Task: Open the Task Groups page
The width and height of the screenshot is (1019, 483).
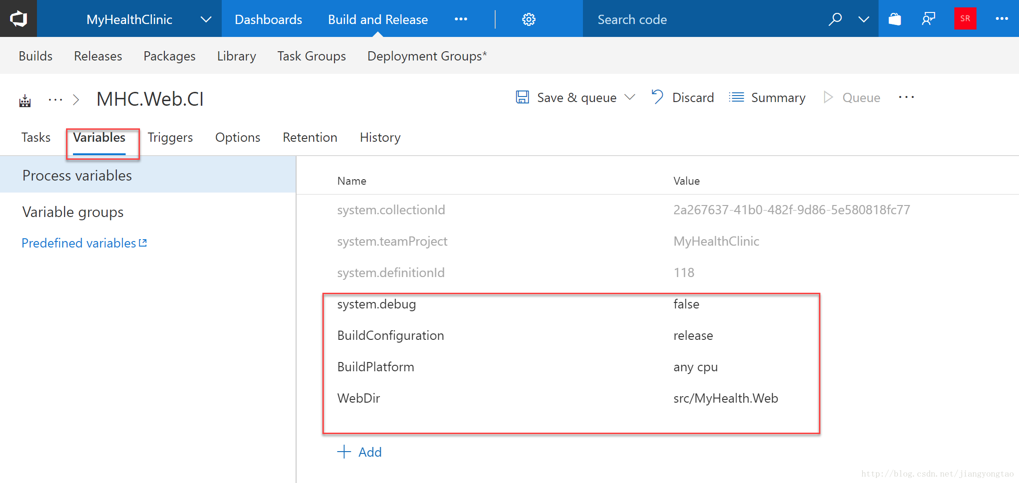Action: coord(312,56)
